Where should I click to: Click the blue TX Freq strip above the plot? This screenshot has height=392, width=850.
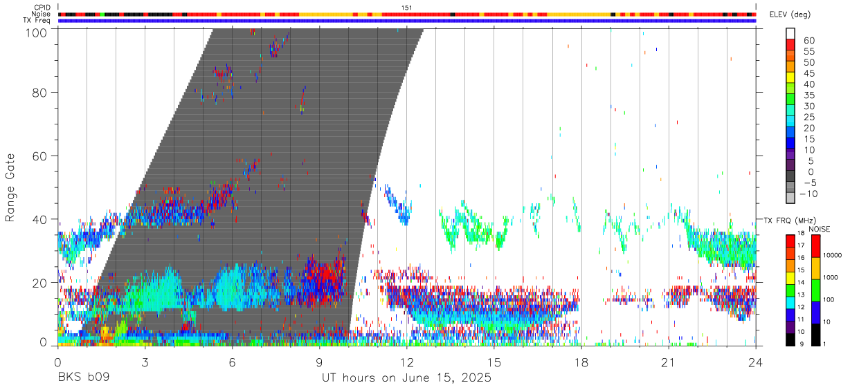click(406, 21)
